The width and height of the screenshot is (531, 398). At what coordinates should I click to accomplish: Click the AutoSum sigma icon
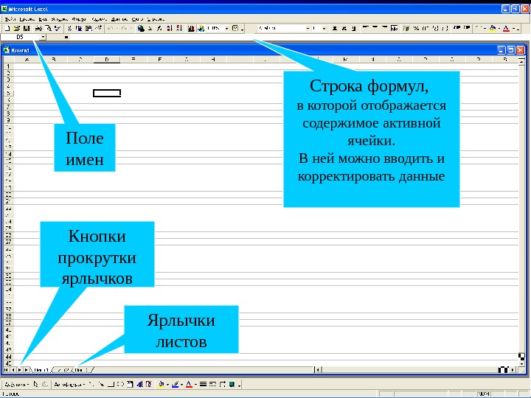pos(150,29)
